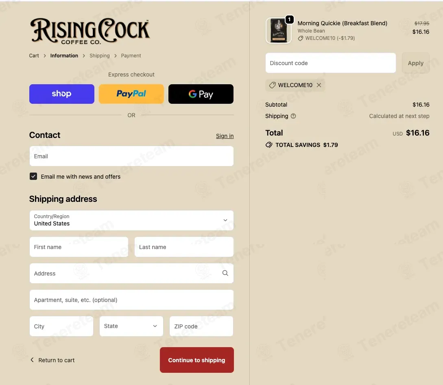Focus the City field

tap(61, 326)
